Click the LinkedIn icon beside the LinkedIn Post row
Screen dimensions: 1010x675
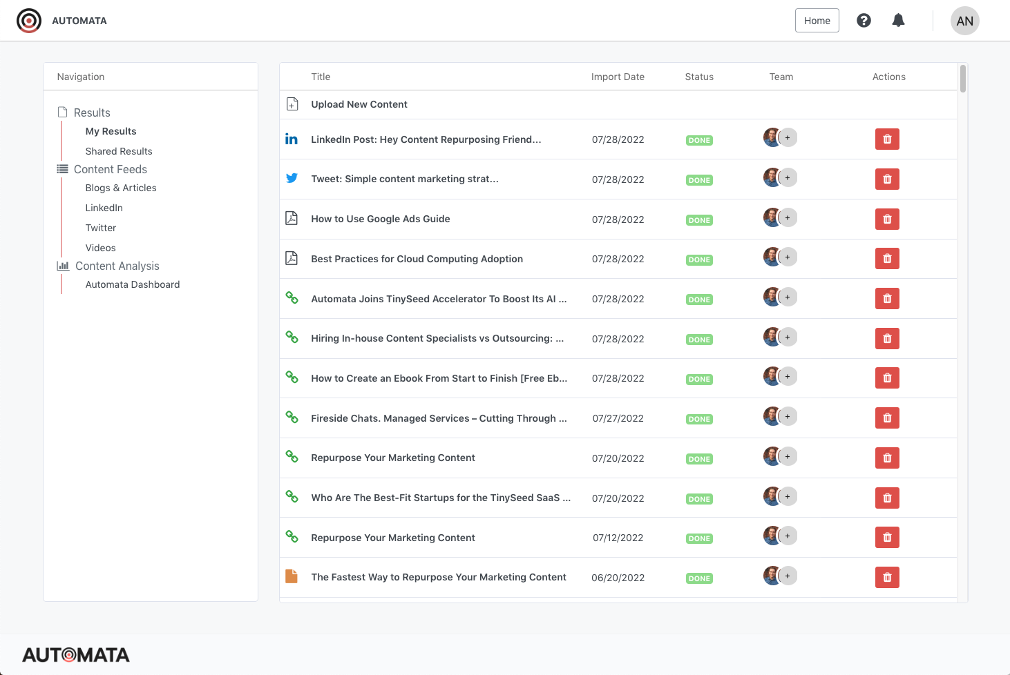[292, 139]
